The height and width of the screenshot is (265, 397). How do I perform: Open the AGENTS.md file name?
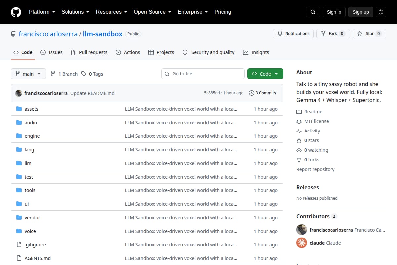coord(38,258)
